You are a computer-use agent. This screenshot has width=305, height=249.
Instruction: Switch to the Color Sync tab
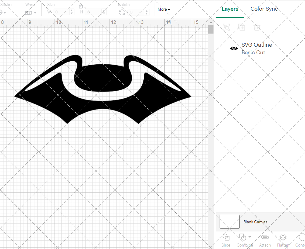[x=264, y=9]
